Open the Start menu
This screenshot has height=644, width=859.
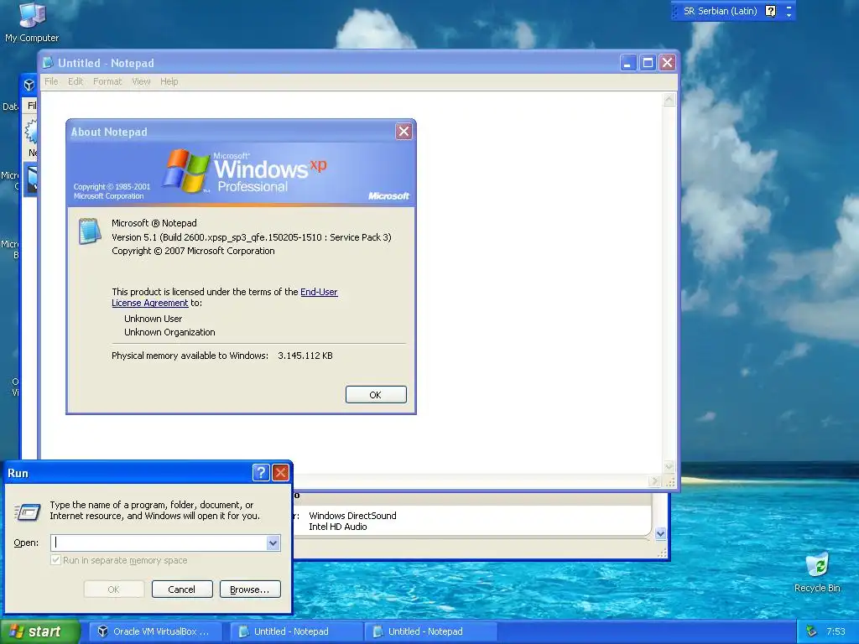tap(40, 631)
